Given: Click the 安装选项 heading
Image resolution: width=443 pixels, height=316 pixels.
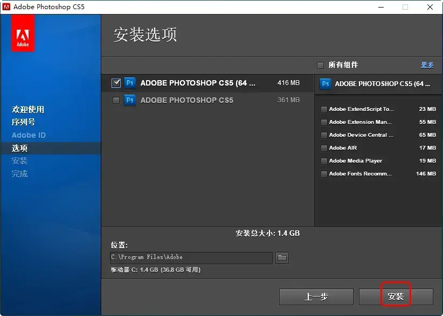Looking at the screenshot, I should 145,34.
